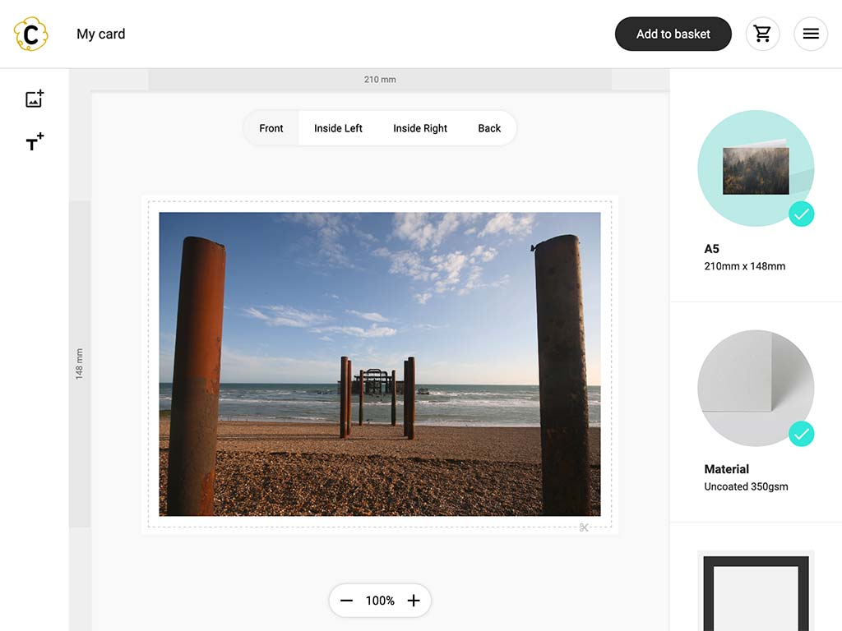842x631 pixels.
Task: Switch to the Inside Right tab
Action: coord(420,128)
